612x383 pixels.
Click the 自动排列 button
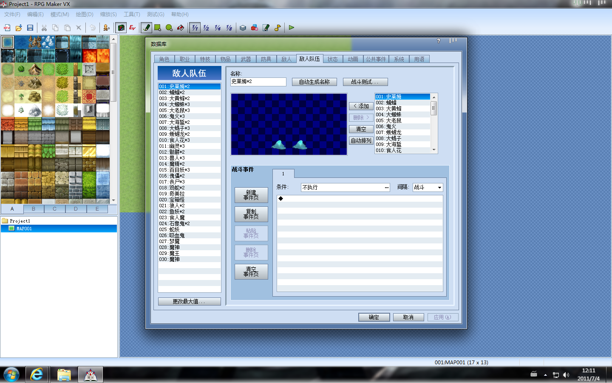point(361,140)
